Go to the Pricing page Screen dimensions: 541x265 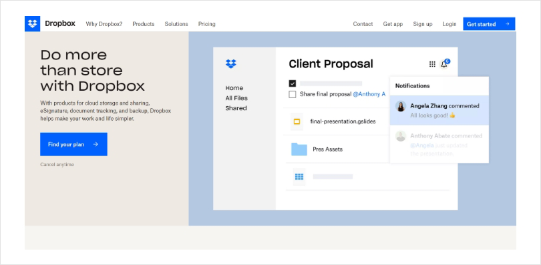pos(206,24)
